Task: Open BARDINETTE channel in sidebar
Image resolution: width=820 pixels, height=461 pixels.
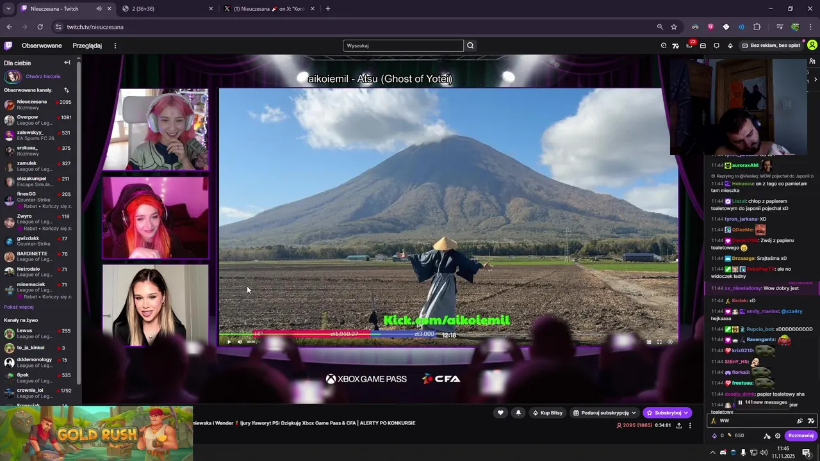Action: (38, 256)
